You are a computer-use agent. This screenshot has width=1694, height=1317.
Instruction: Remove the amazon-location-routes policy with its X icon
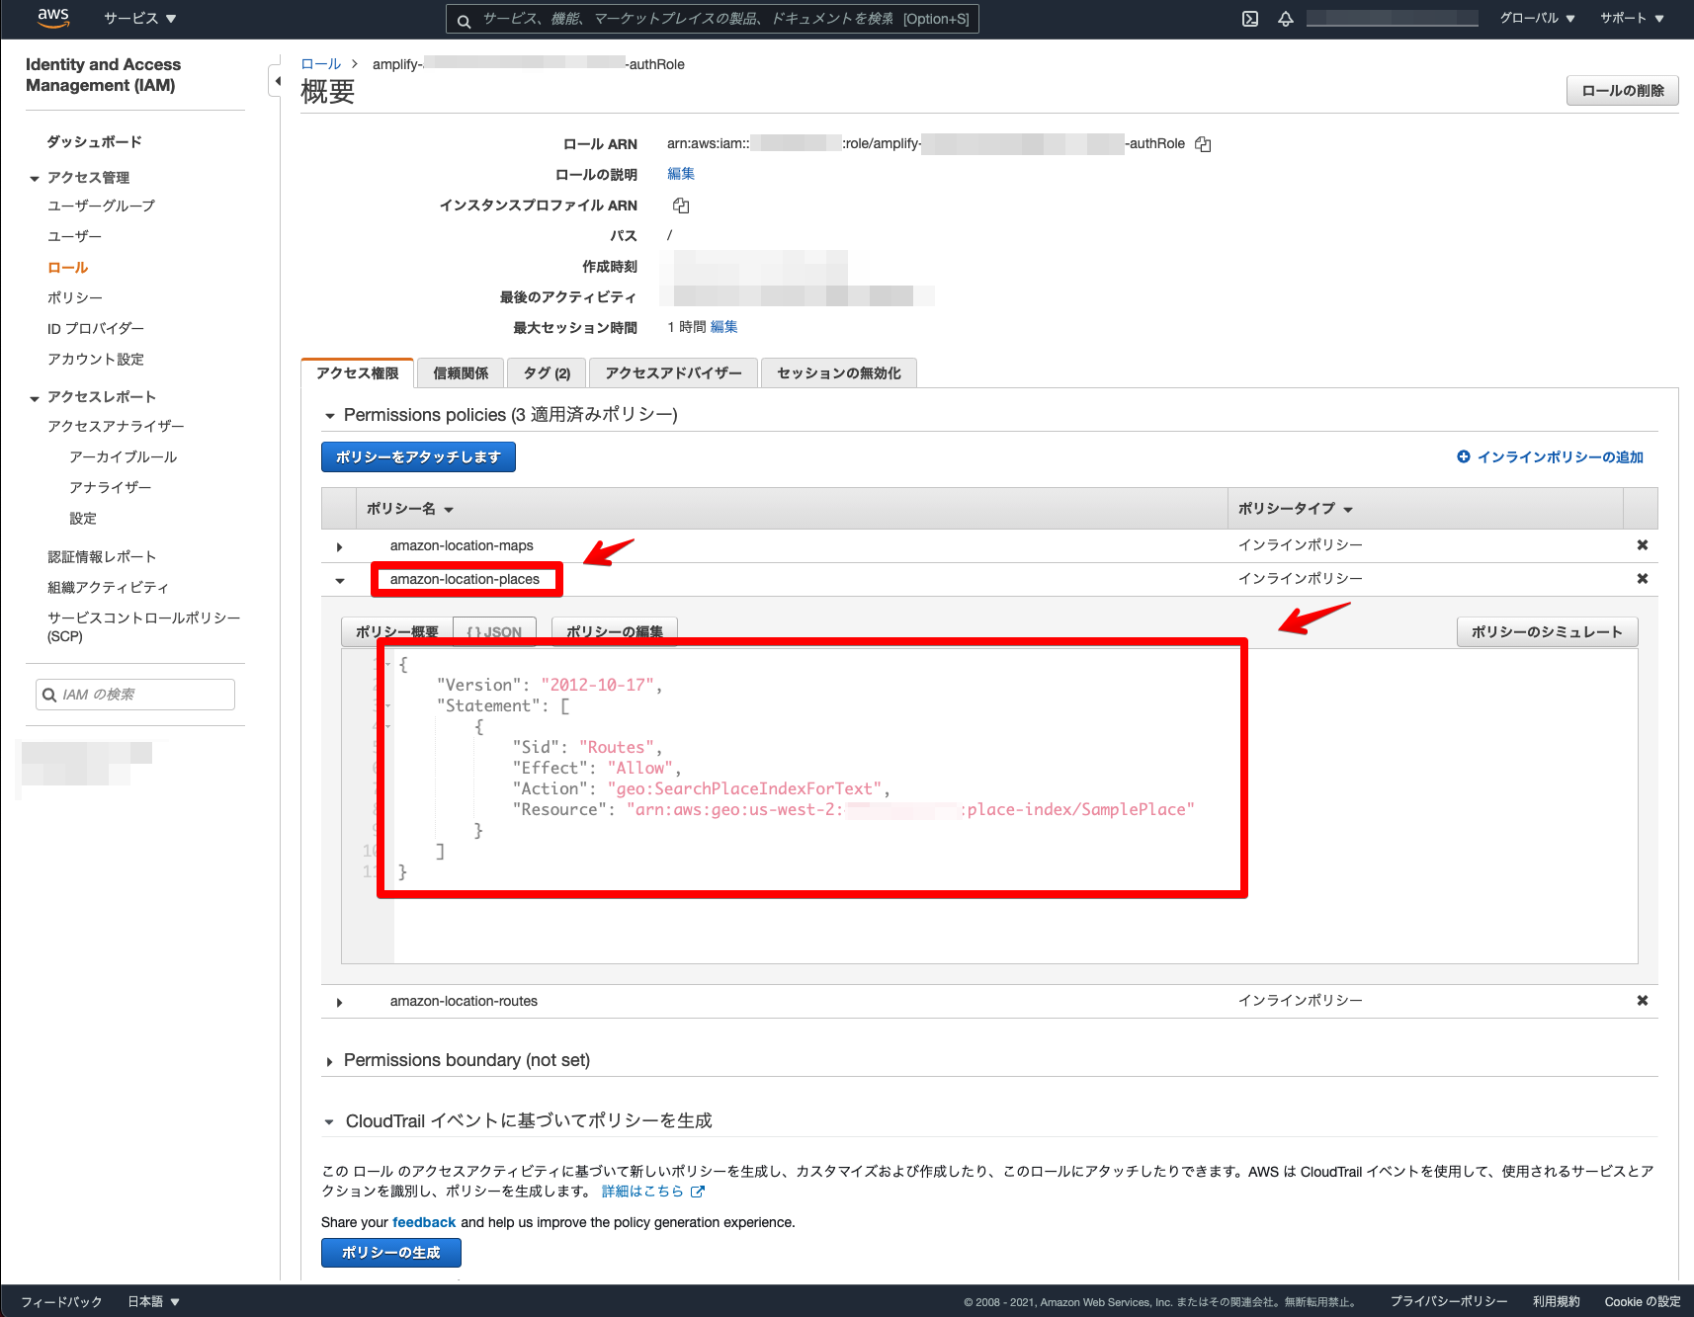1642,1000
